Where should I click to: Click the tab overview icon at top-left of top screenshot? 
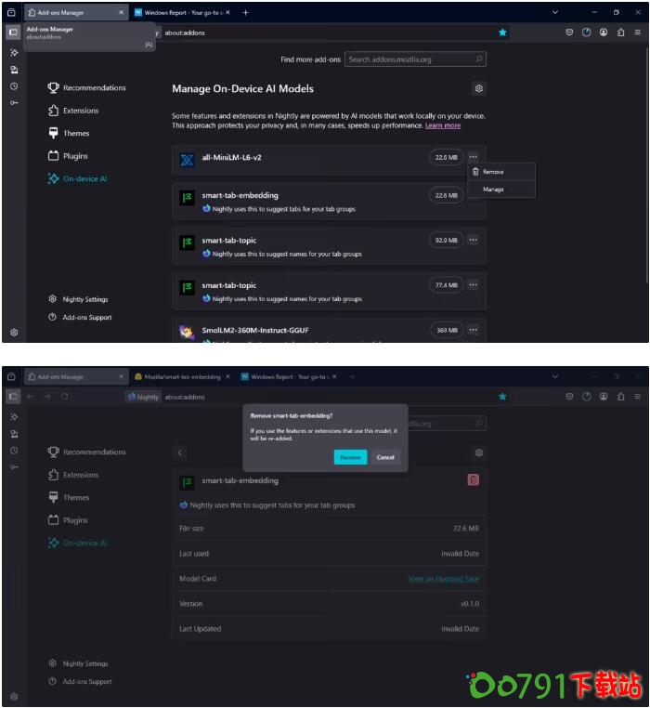11,13
